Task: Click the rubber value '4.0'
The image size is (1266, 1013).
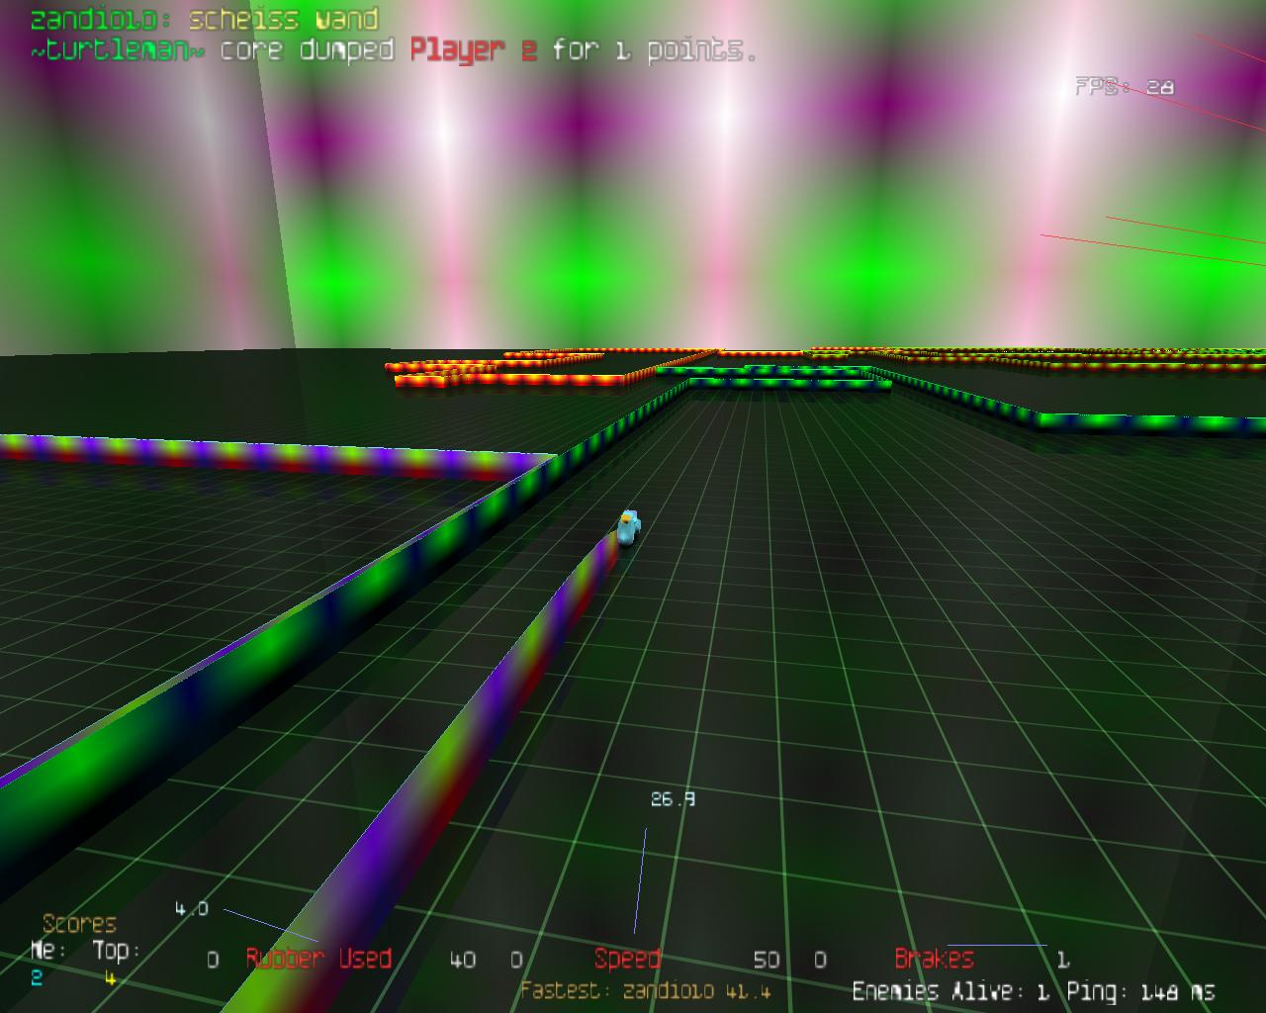Action: coord(192,908)
